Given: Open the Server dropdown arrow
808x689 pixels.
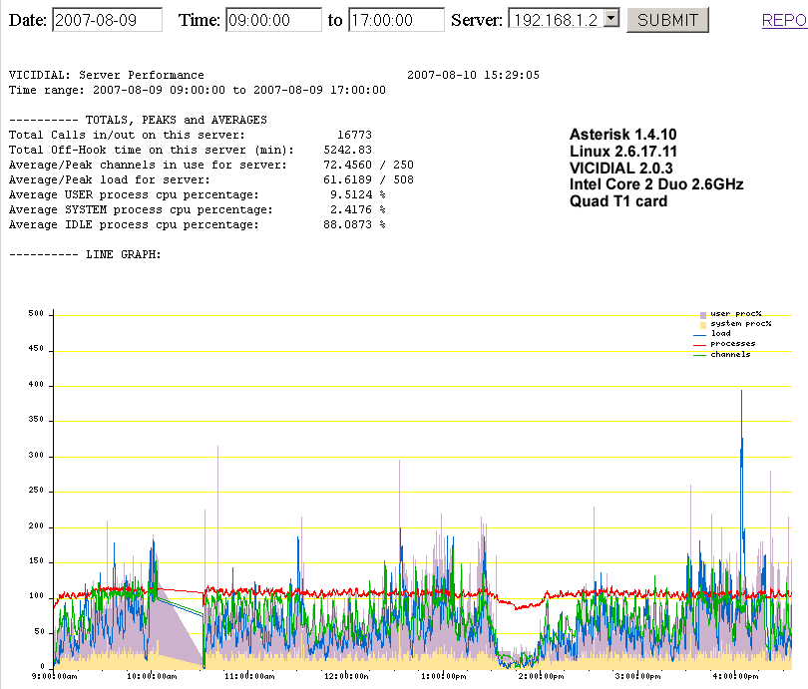Looking at the screenshot, I should 611,19.
